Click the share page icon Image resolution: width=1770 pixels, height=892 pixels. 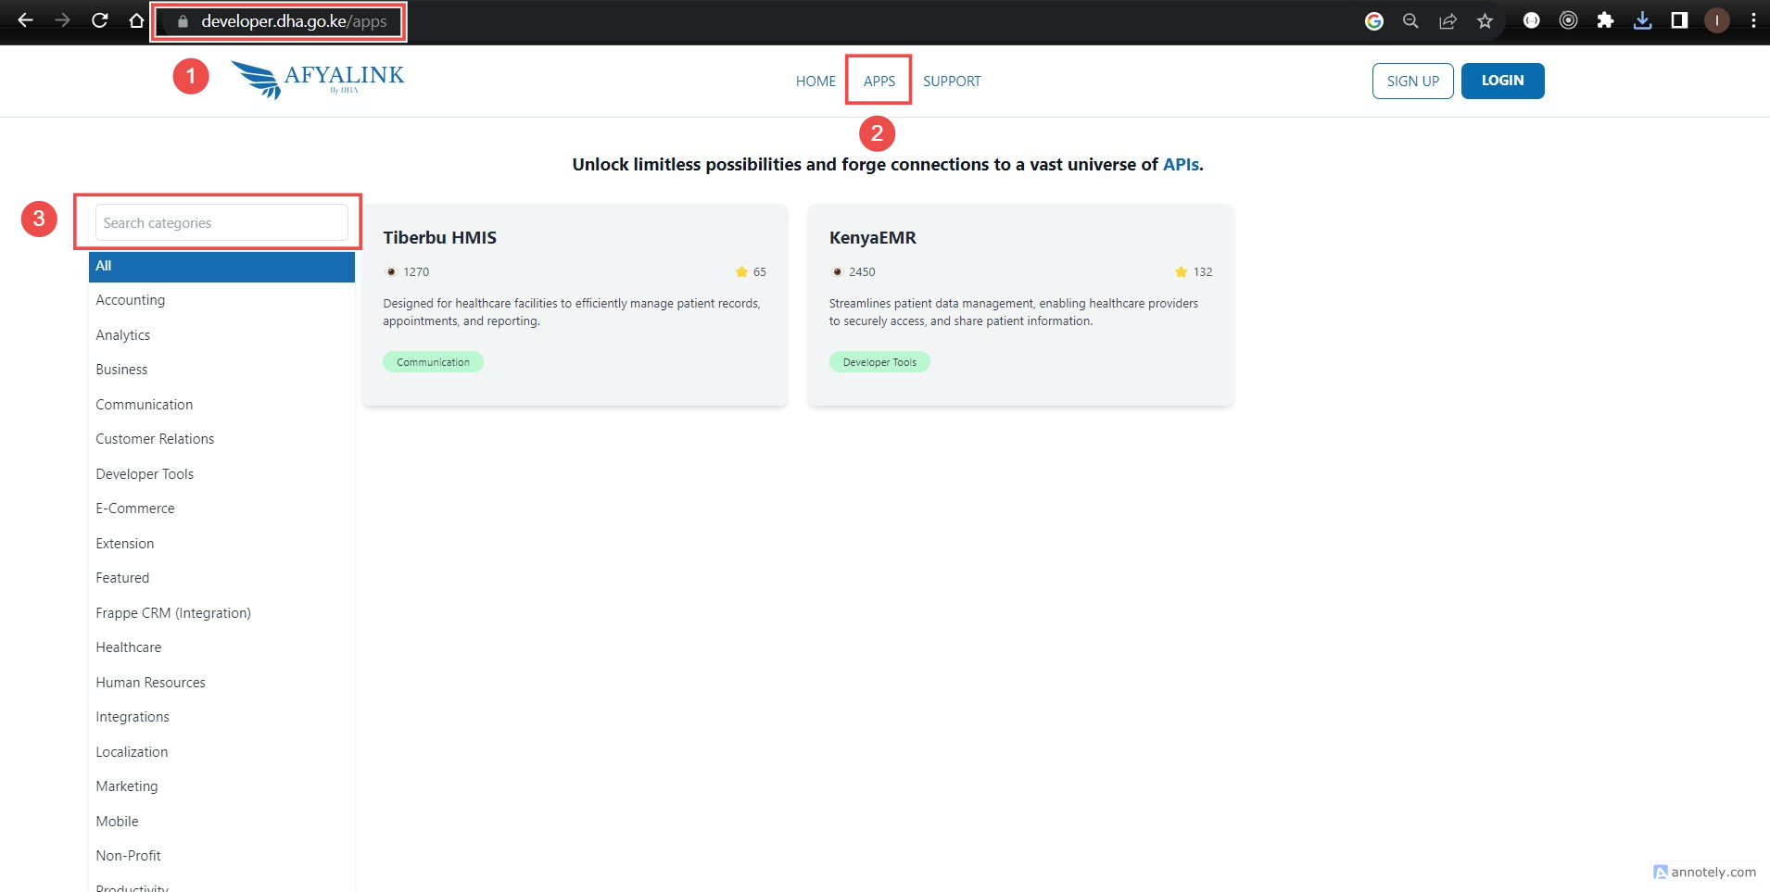[x=1448, y=21]
